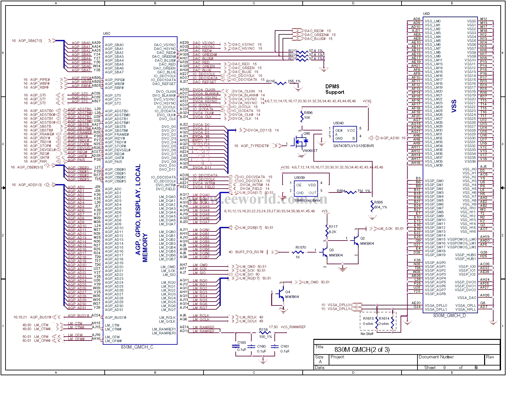The width and height of the screenshot is (515, 397).
Task: Click the No Stuff note text
Action: click(367, 334)
